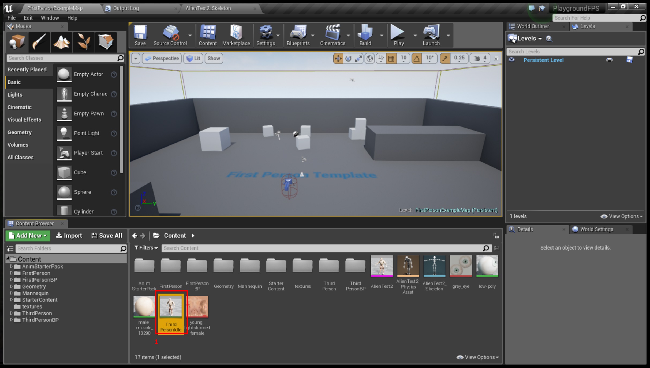Toggle grid snapping in viewport
This screenshot has height=368, width=650.
(x=391, y=58)
